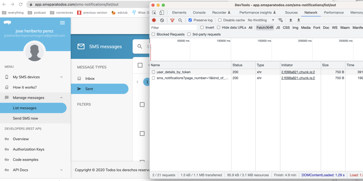Open the sidebar hamburger menu
363x181 pixels.
click(x=62, y=23)
